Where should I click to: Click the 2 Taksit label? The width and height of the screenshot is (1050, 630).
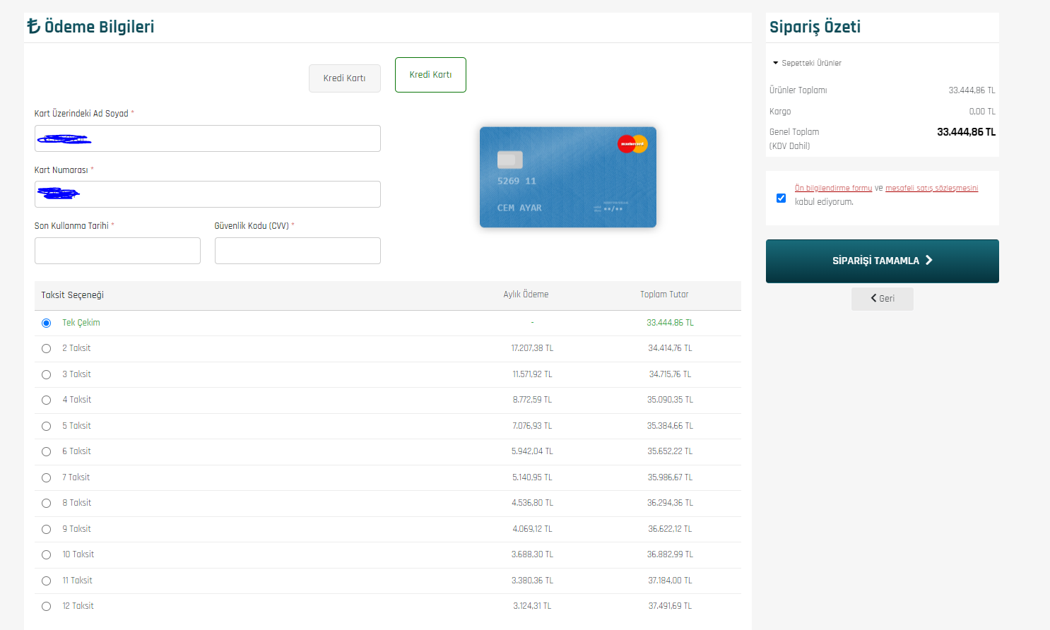(76, 348)
